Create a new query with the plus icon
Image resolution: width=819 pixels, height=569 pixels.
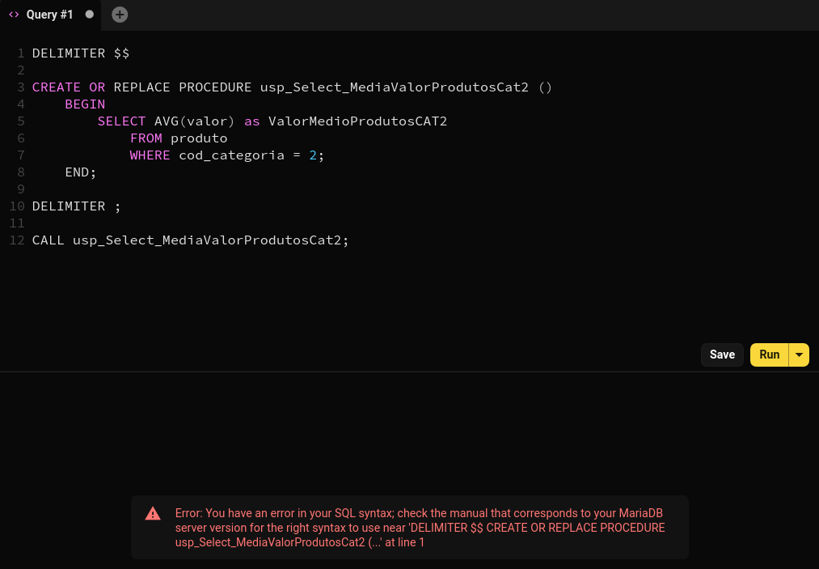pos(119,14)
